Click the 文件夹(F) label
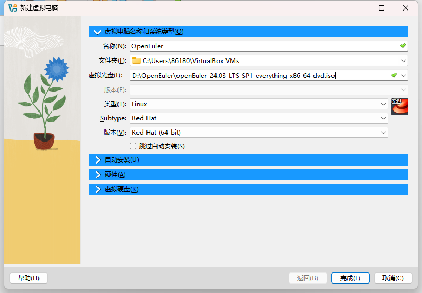Screen dimensions: 422x293 click(113, 60)
